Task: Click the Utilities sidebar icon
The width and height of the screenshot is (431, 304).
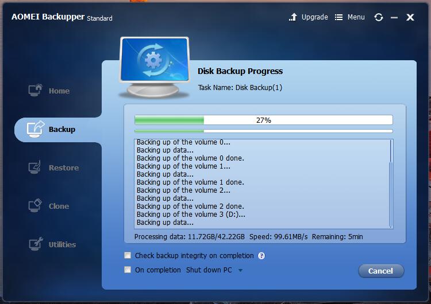Action: click(x=36, y=244)
